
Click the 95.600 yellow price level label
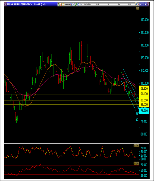144,89
